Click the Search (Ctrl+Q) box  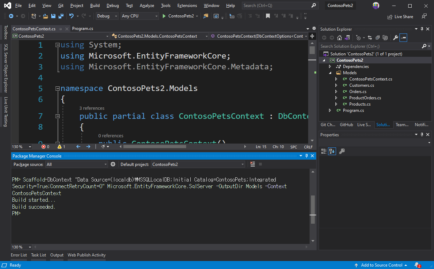(x=280, y=6)
